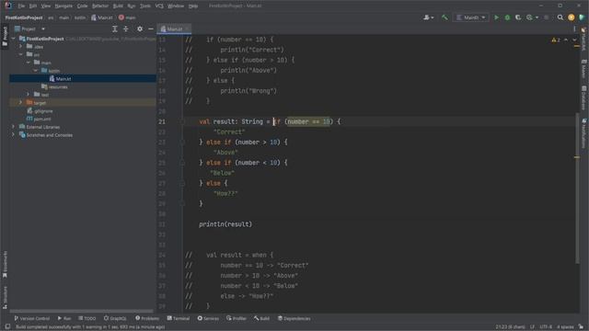This screenshot has width=589, height=331.
Task: Open the Build tool window
Action: 261,318
